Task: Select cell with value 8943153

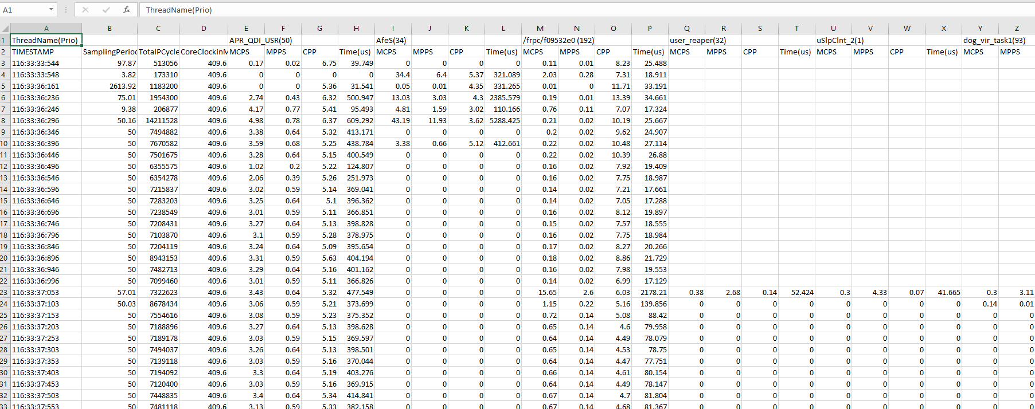Action: click(158, 258)
